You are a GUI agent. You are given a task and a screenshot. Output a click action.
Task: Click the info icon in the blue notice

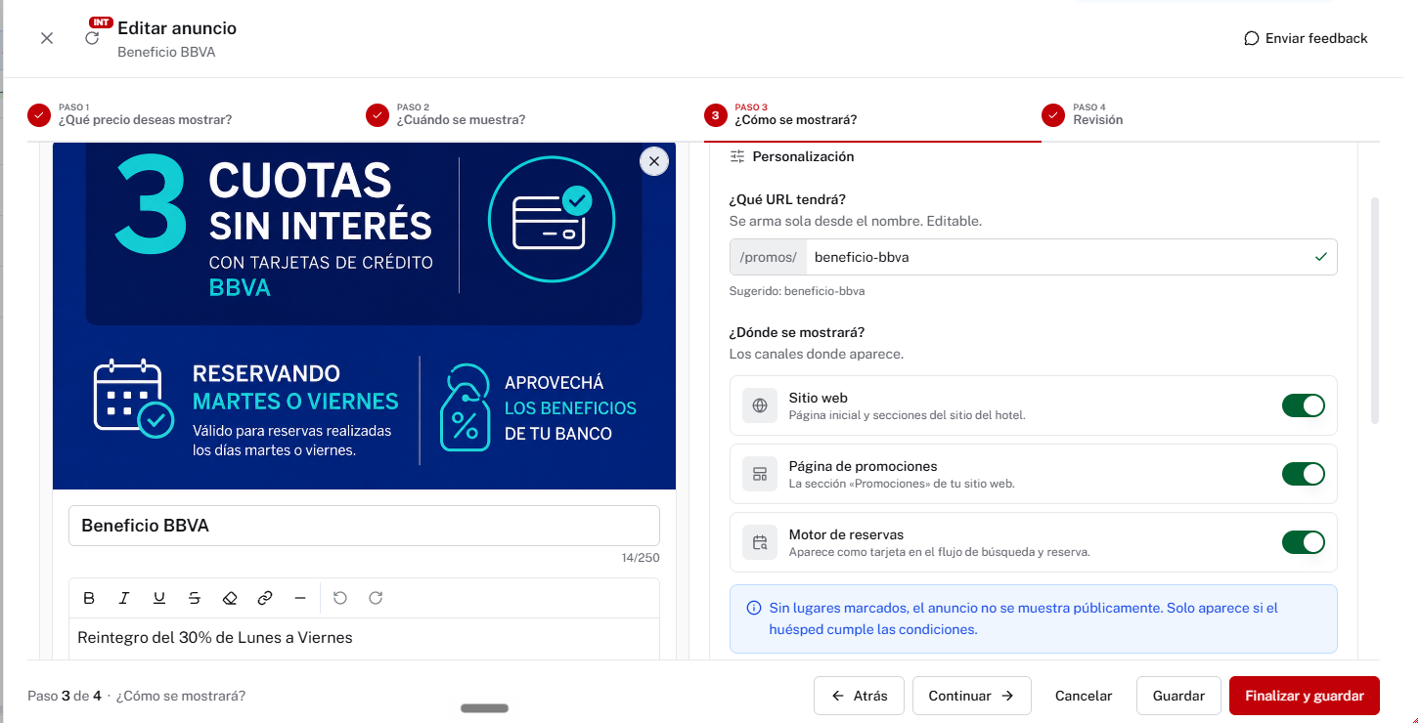pos(754,608)
